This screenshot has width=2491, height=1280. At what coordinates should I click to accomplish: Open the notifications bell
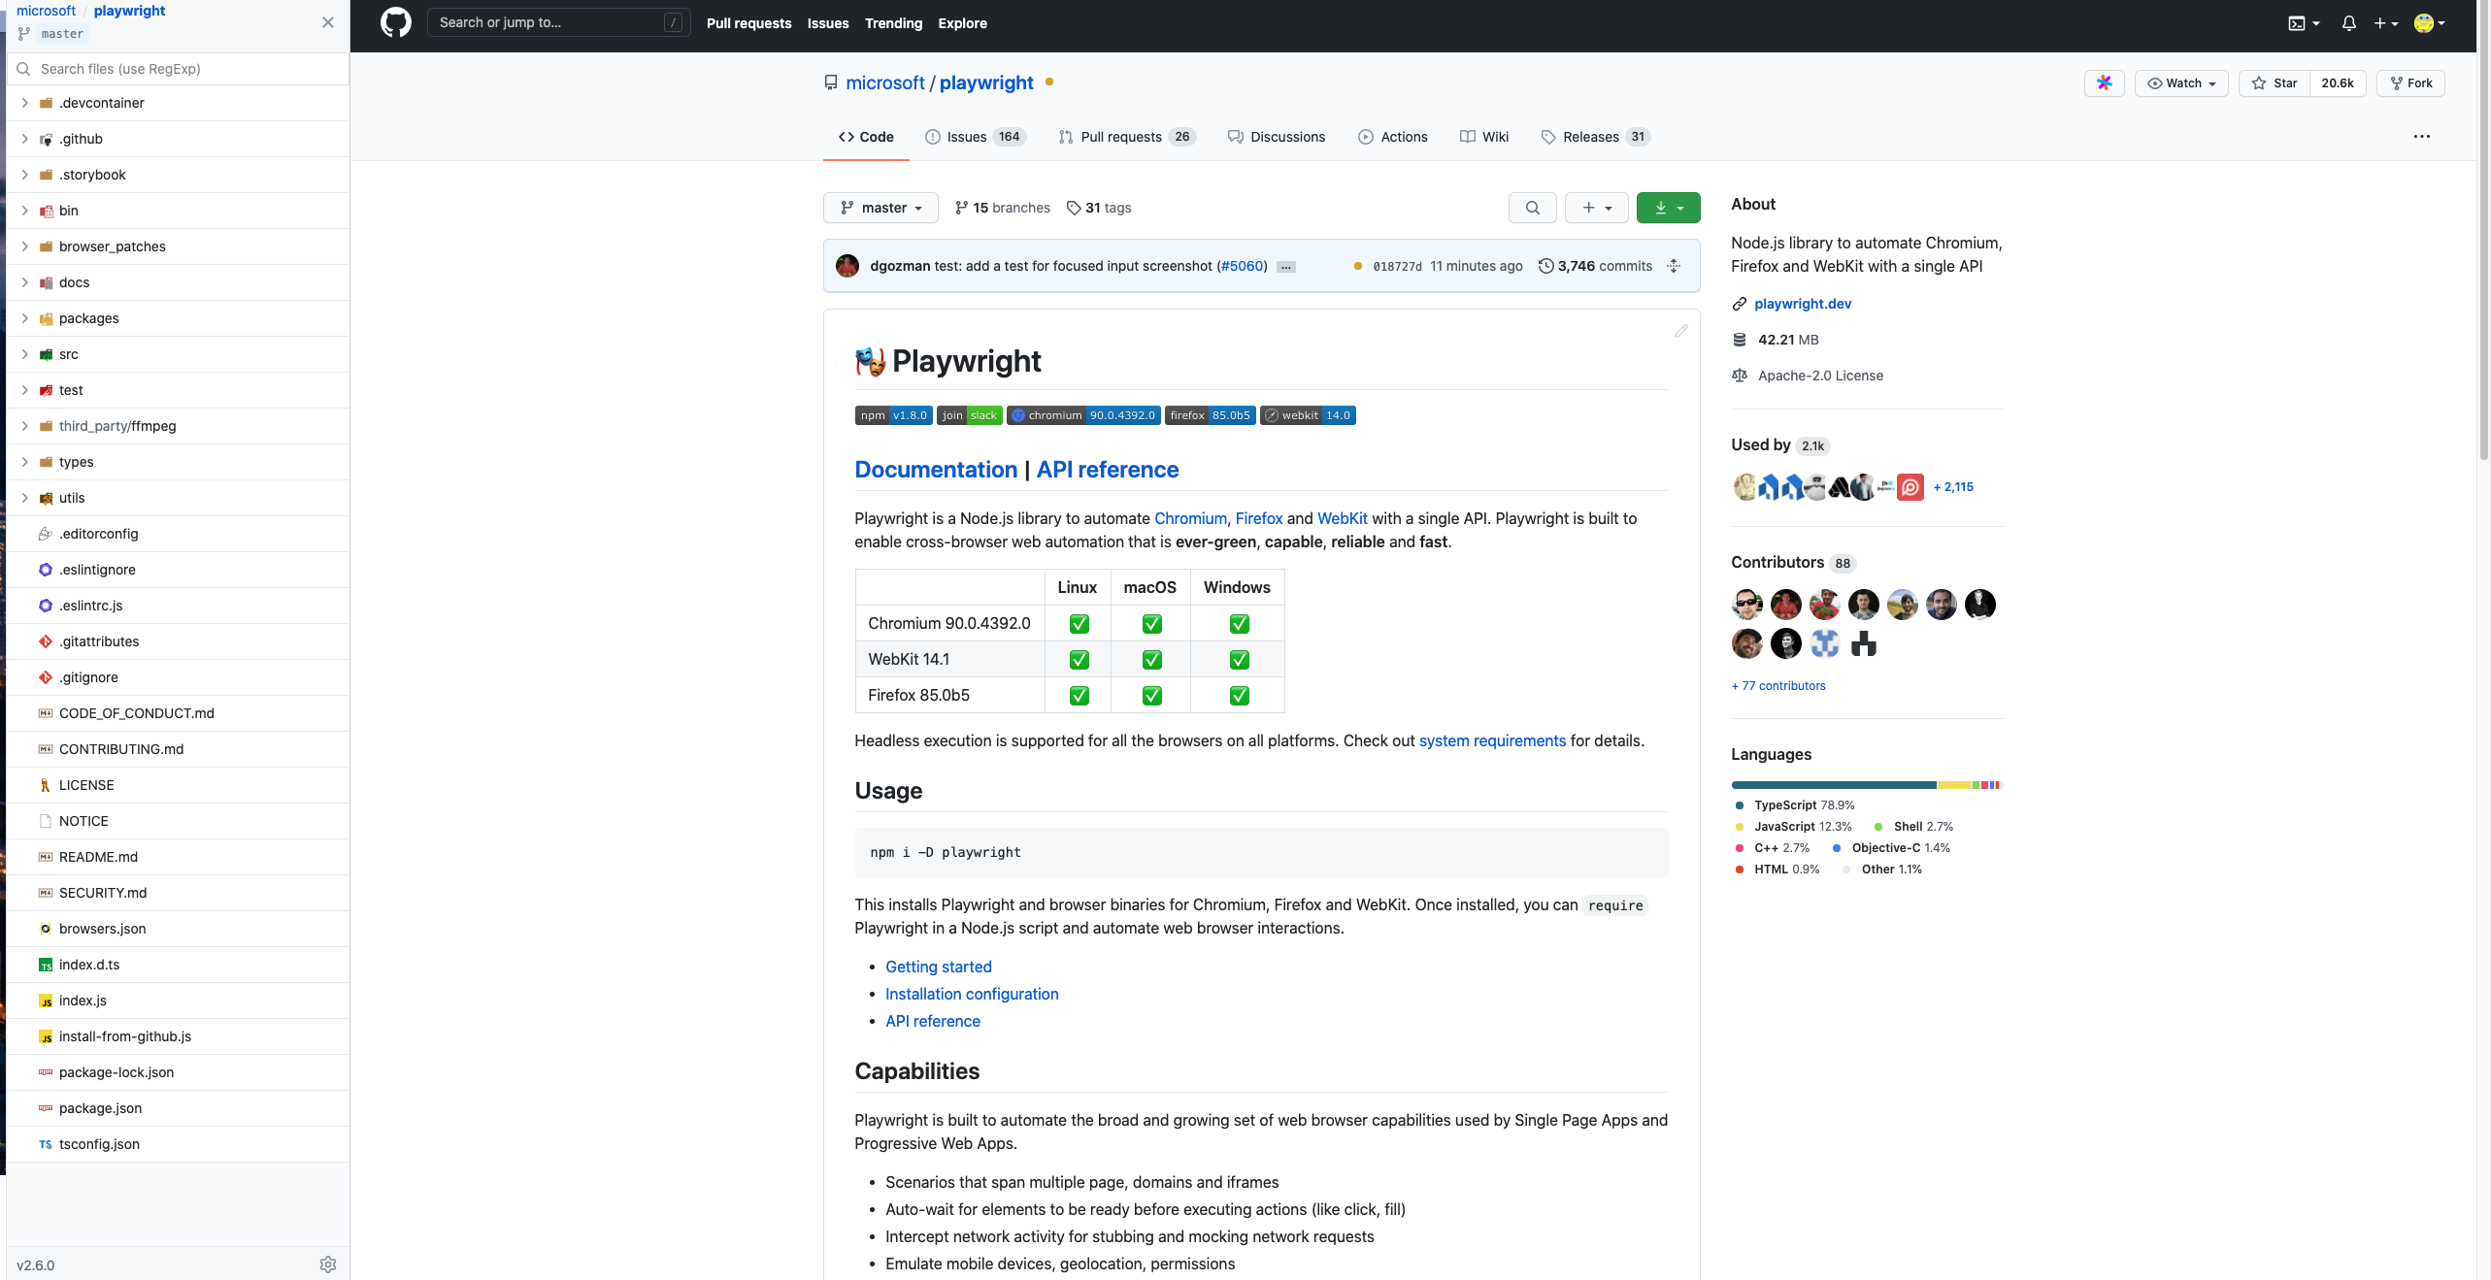tap(2348, 23)
